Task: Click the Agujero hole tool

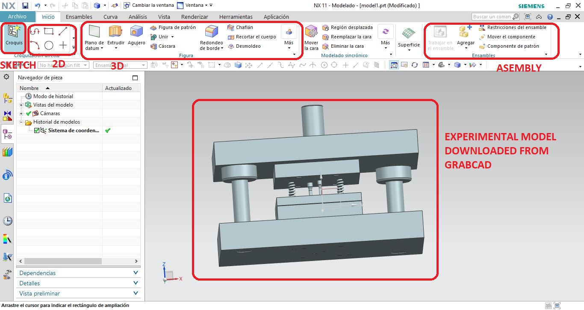Action: pyautogui.click(x=136, y=35)
